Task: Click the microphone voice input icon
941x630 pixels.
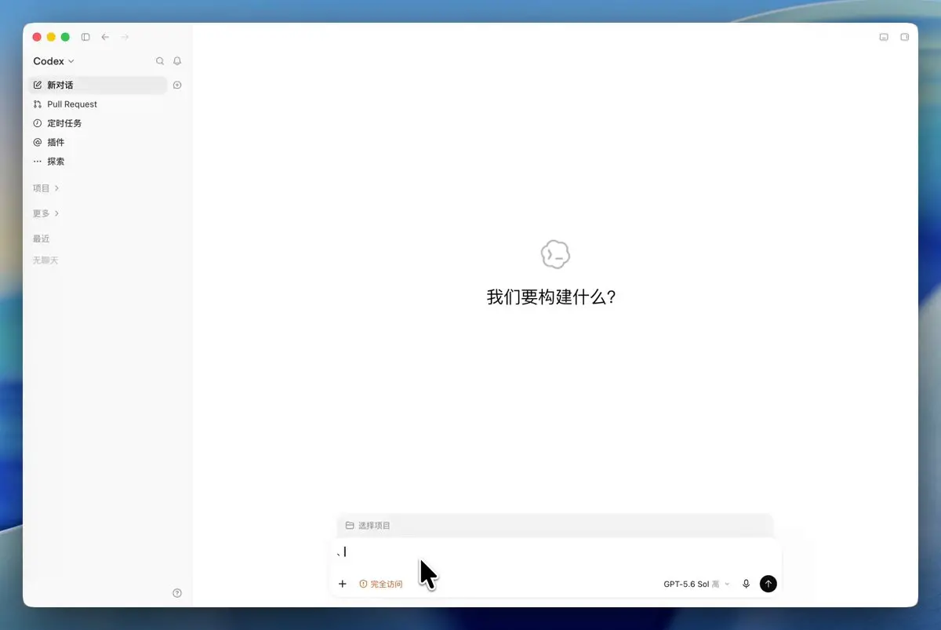Action: click(747, 584)
